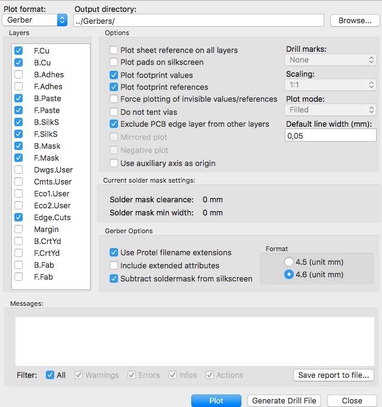The image size is (382, 407).
Task: Check Plot sheet reference on all layers
Action: point(114,50)
